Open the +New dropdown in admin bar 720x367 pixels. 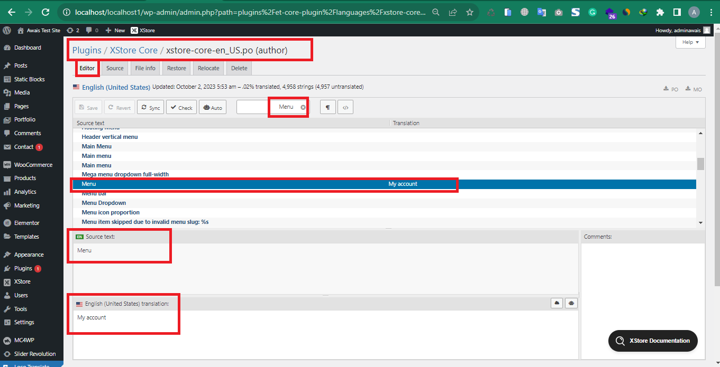coord(116,31)
